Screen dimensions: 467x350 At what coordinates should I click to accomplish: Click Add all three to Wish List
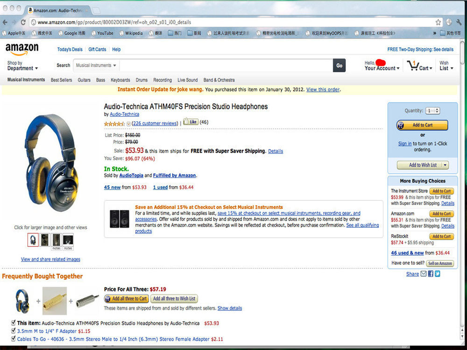pyautogui.click(x=174, y=299)
